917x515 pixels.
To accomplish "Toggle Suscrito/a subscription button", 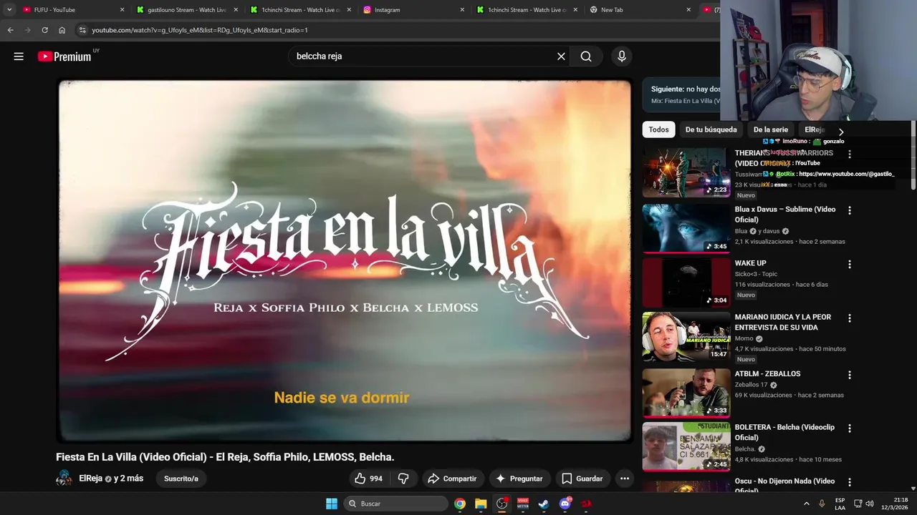I will pyautogui.click(x=181, y=479).
